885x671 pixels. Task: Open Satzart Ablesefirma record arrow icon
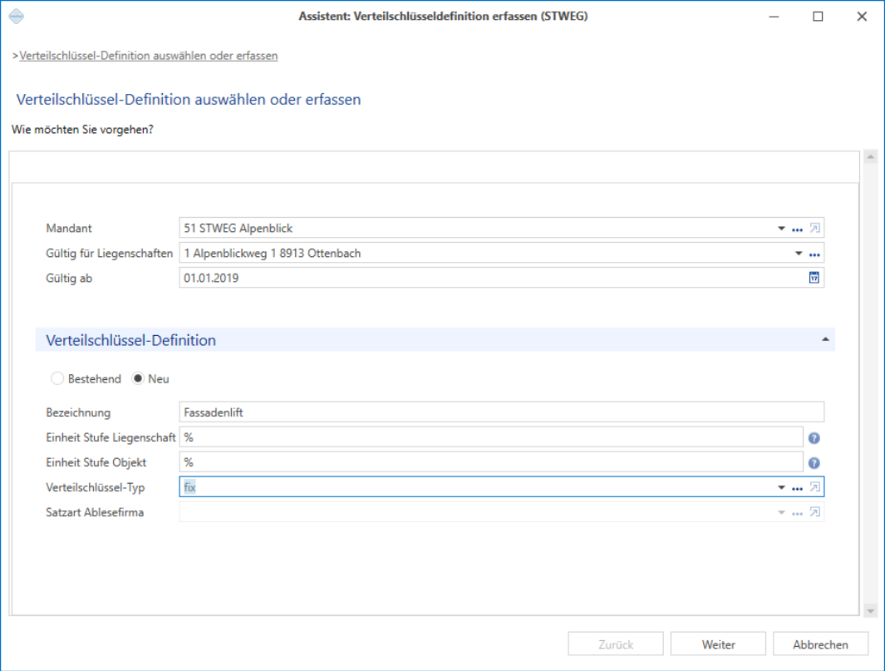click(x=814, y=511)
